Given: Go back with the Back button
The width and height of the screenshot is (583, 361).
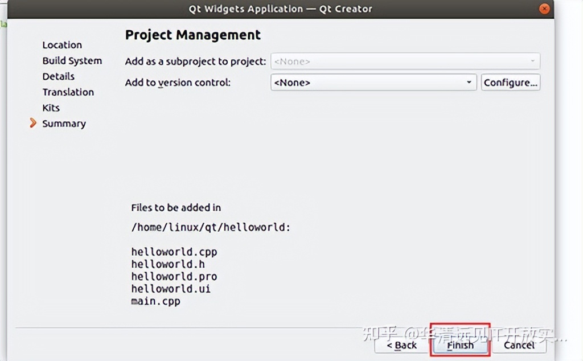Looking at the screenshot, I should (402, 345).
